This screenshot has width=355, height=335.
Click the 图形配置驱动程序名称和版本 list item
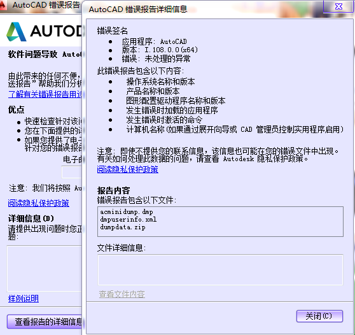pyautogui.click(x=176, y=101)
